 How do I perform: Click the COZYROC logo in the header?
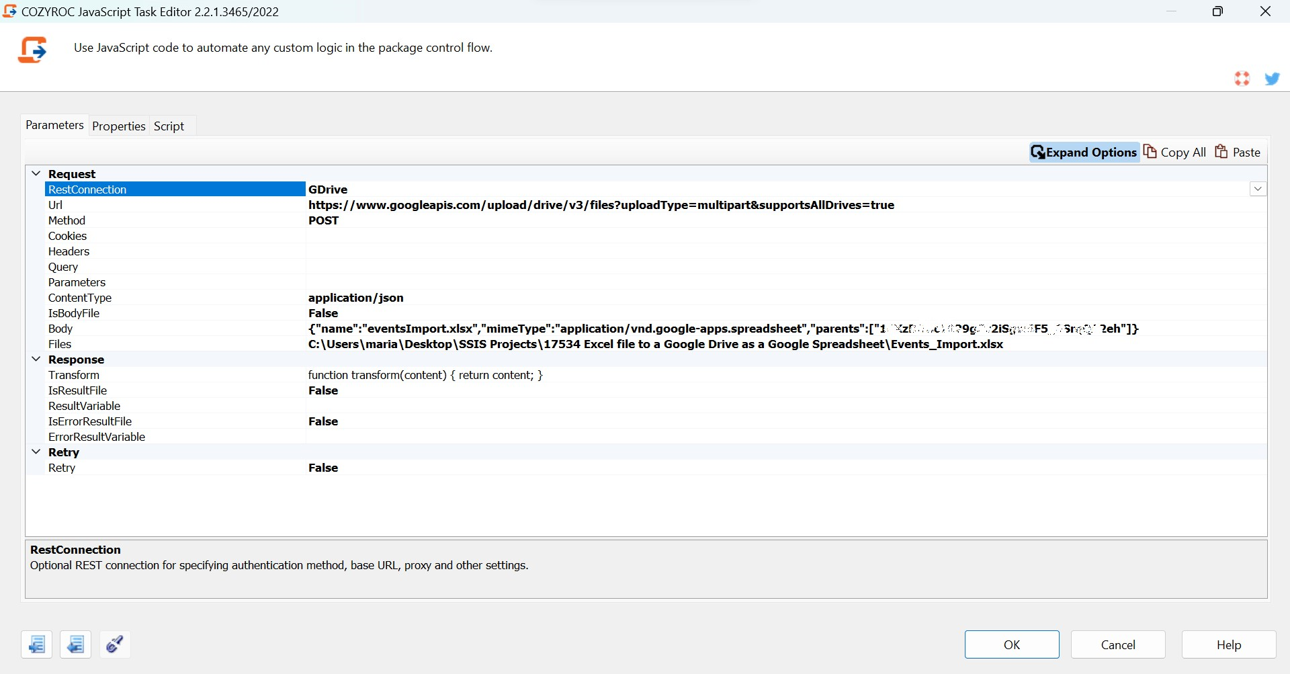tap(32, 50)
